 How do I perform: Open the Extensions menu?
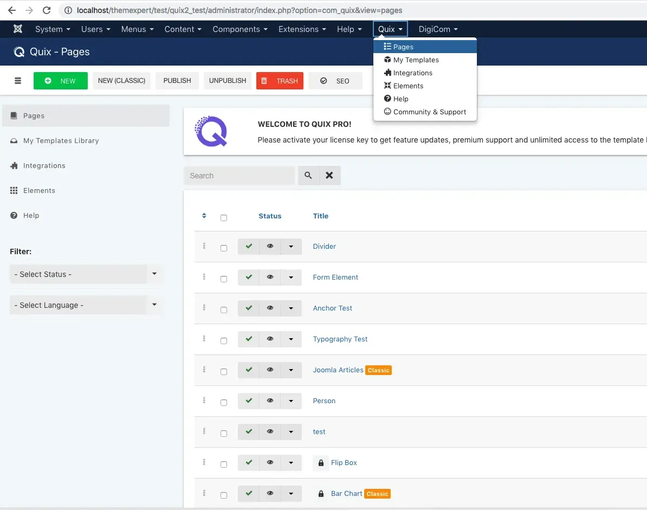(x=302, y=29)
